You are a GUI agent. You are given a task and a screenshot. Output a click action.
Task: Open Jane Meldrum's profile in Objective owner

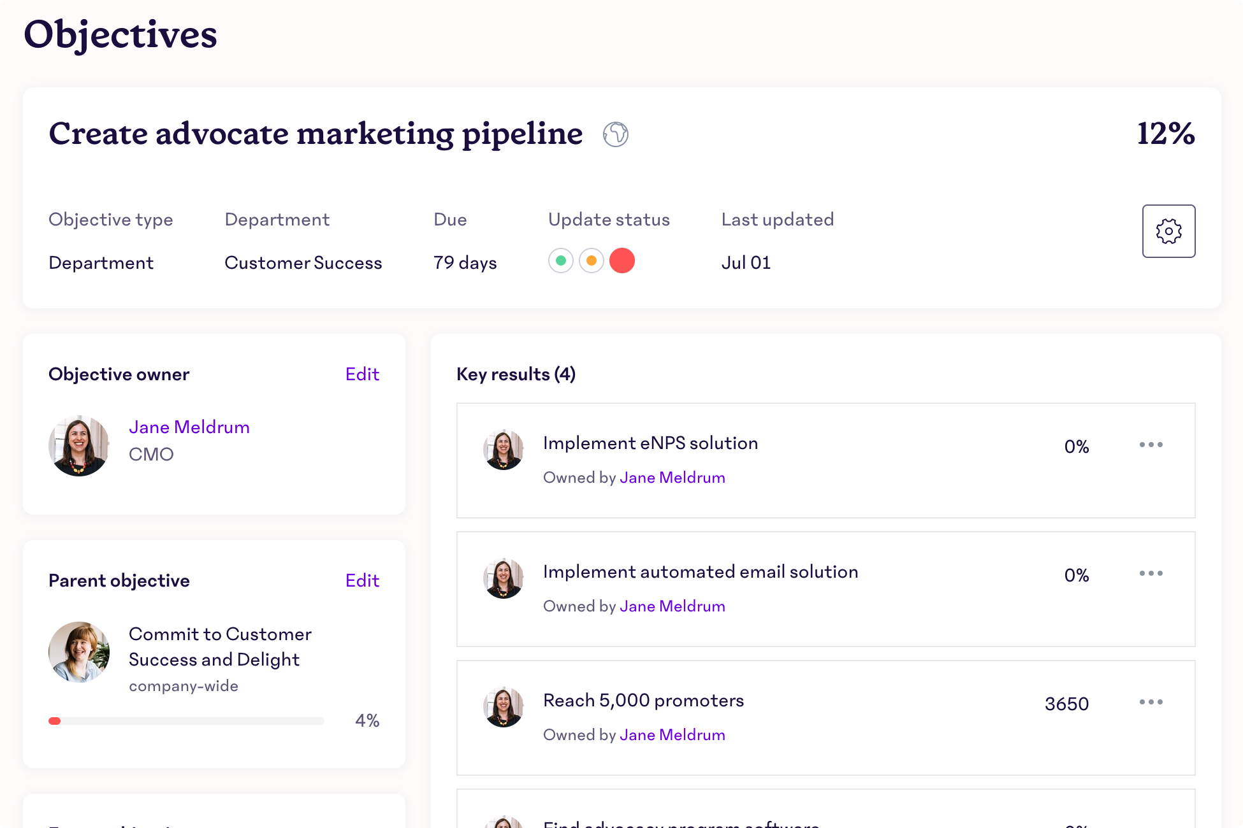(x=189, y=427)
